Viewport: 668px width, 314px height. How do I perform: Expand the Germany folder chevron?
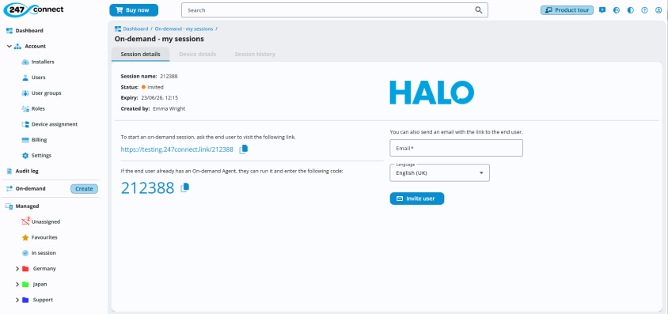point(17,269)
